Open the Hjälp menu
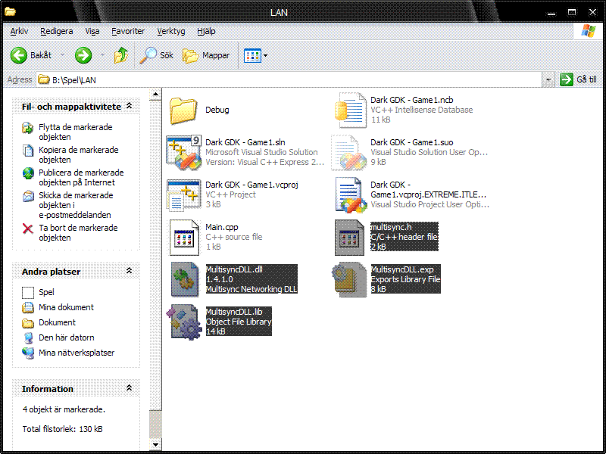The image size is (606, 454). pos(206,31)
